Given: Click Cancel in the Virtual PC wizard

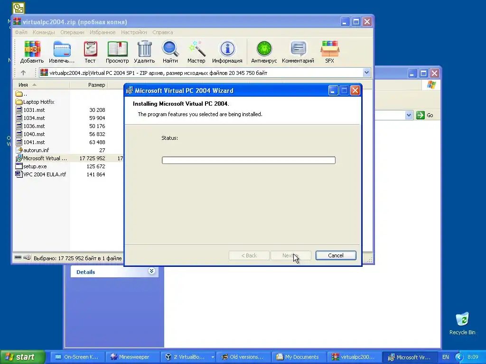Looking at the screenshot, I should [x=336, y=255].
